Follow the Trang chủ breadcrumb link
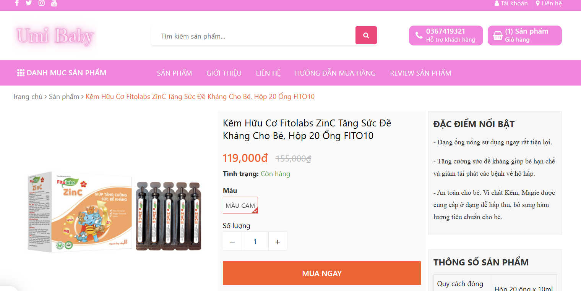 (x=28, y=97)
